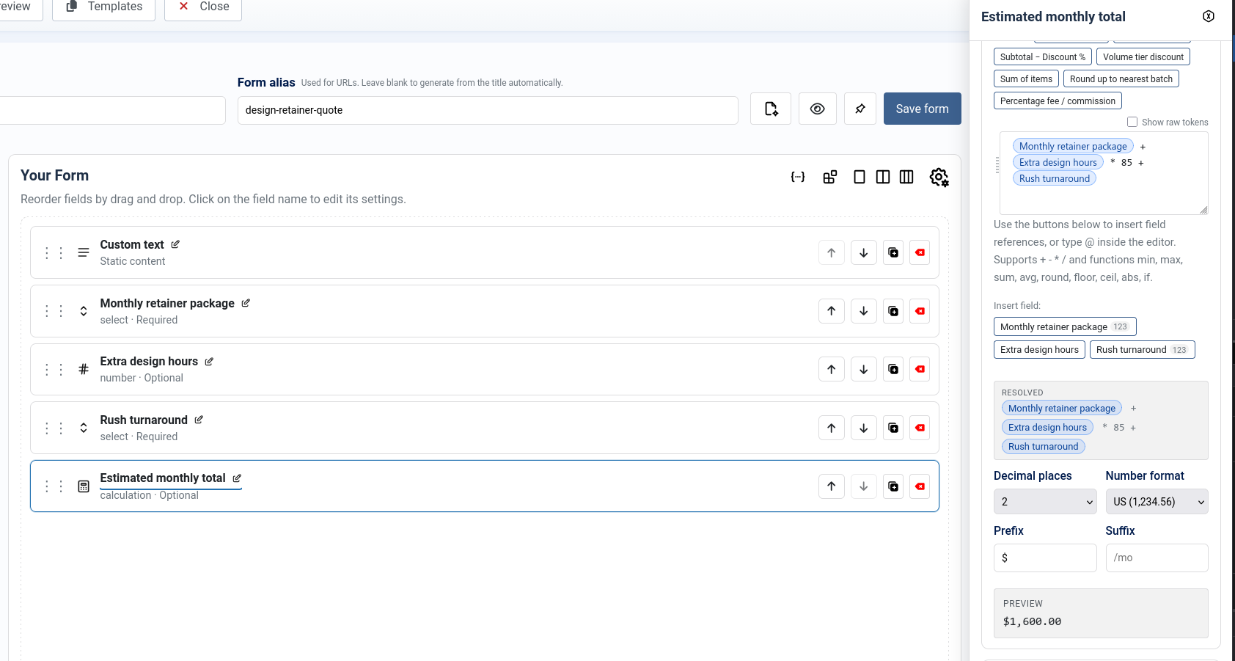Screen dimensions: 1235x661
Task: Edit Custom text field name pencil icon
Action: tap(175, 244)
